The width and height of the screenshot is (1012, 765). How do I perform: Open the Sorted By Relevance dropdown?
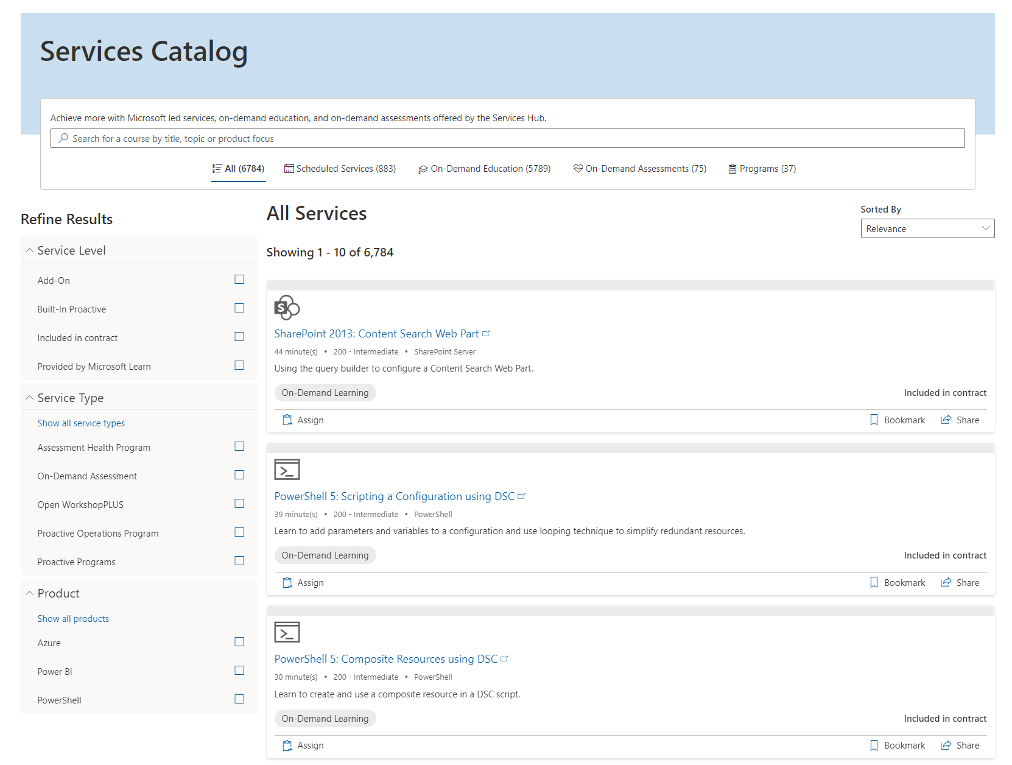[927, 228]
